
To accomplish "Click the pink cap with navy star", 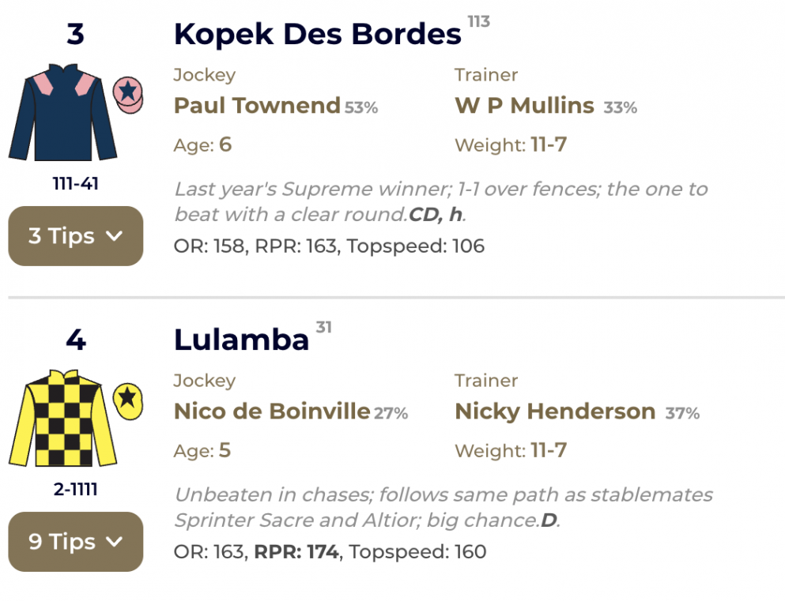I will [127, 95].
